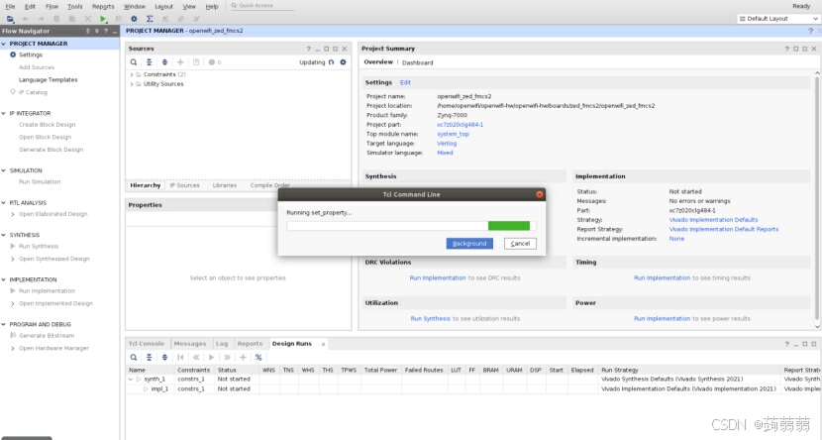The height and width of the screenshot is (440, 822).
Task: Click the Quick Access search magnifier
Action: (234, 6)
